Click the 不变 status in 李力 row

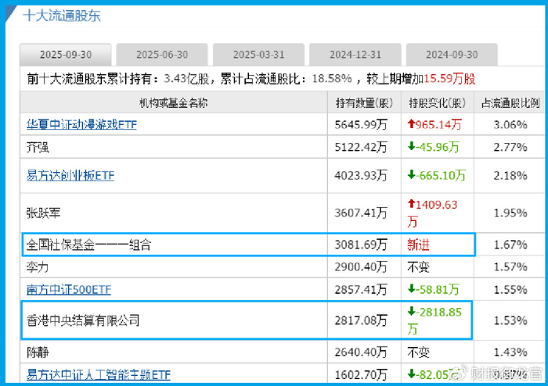click(418, 267)
